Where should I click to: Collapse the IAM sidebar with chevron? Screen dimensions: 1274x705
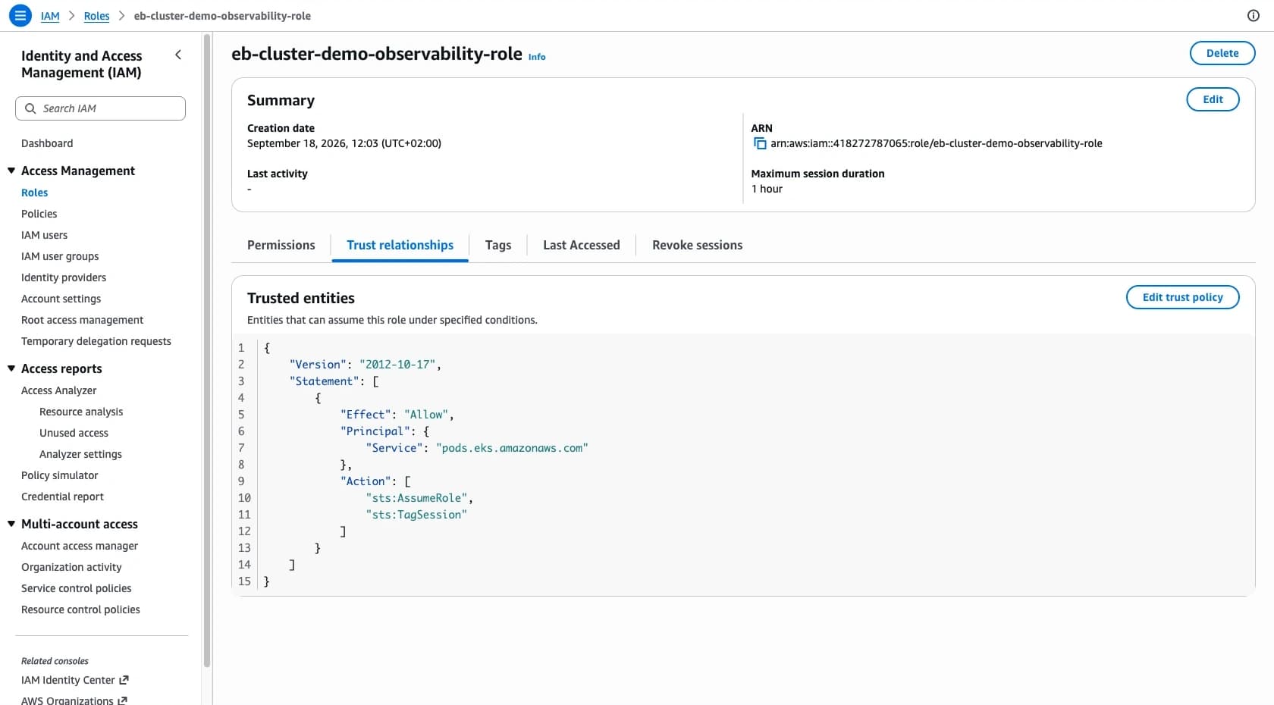(x=178, y=55)
